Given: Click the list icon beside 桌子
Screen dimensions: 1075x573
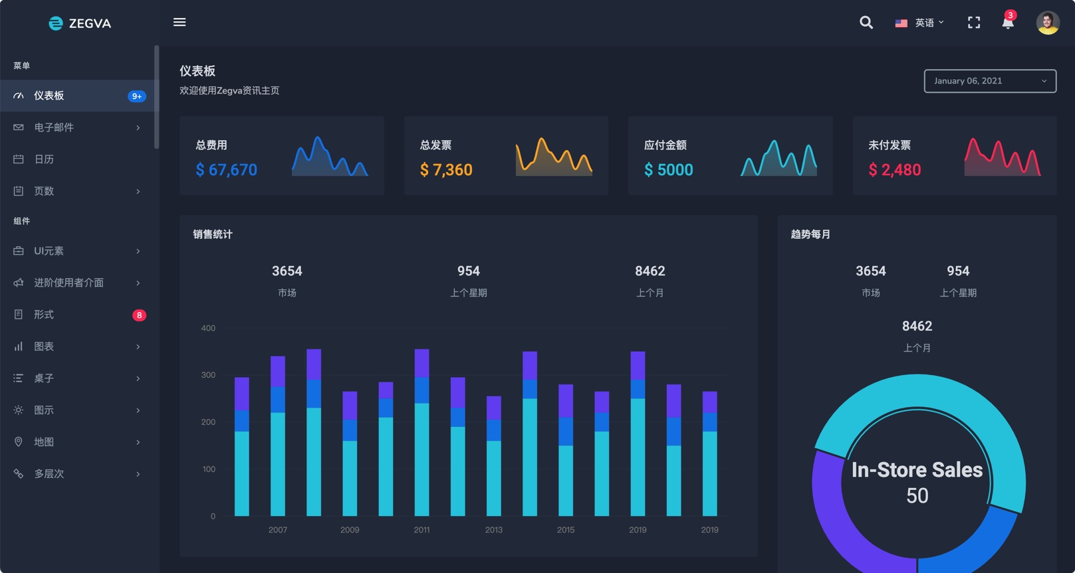Looking at the screenshot, I should (x=19, y=378).
